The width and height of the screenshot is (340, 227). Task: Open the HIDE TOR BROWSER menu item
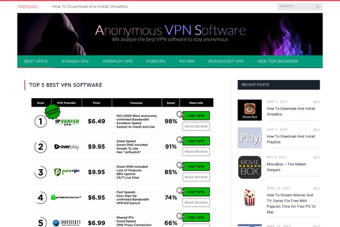pyautogui.click(x=278, y=61)
